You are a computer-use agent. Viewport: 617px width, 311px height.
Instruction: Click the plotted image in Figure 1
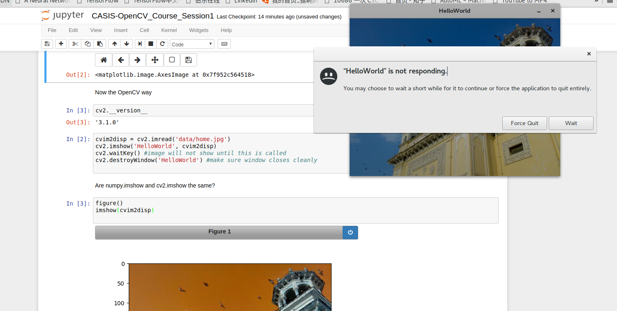coord(230,287)
